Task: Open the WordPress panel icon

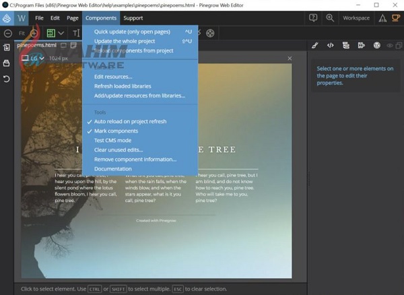Action: (376, 46)
